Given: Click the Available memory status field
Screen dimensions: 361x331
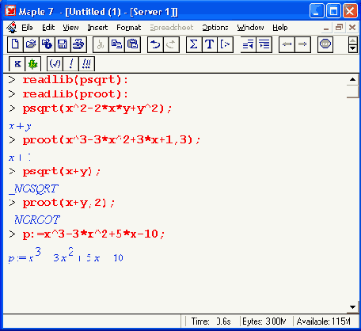Looking at the screenshot, I should pyautogui.click(x=324, y=321).
